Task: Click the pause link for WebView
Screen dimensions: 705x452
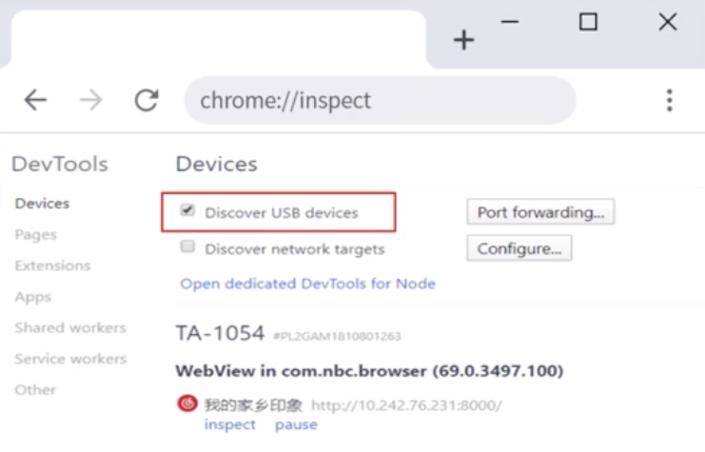Action: (296, 425)
